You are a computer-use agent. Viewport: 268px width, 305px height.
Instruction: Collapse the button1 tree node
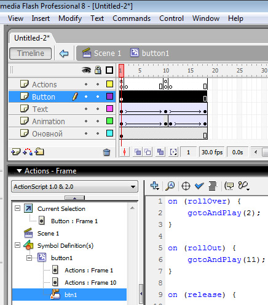[x=30, y=258]
